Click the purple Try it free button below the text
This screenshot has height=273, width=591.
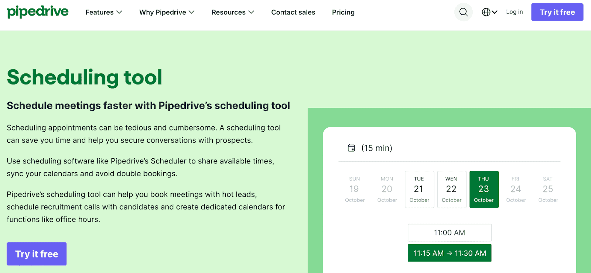(x=36, y=254)
